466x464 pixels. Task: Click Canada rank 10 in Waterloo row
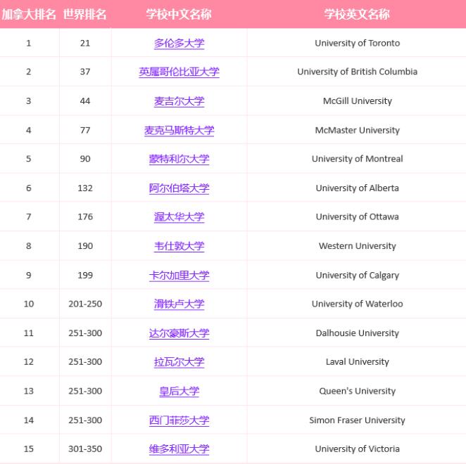click(x=29, y=304)
